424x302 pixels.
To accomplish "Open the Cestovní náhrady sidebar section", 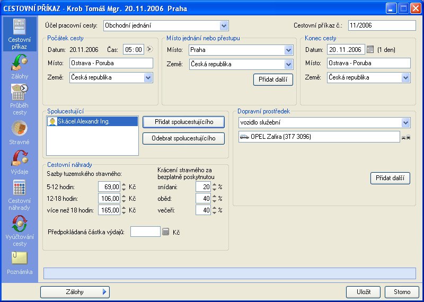I will 20,194.
